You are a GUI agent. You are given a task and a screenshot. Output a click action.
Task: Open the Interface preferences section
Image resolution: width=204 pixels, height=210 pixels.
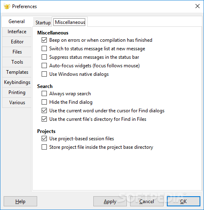pos(17,32)
